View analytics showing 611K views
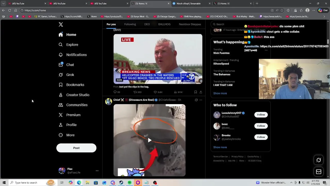The width and height of the screenshot is (330, 186). tap(178, 92)
